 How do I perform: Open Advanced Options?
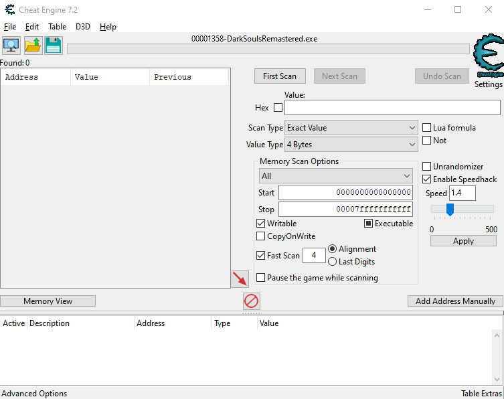point(34,394)
